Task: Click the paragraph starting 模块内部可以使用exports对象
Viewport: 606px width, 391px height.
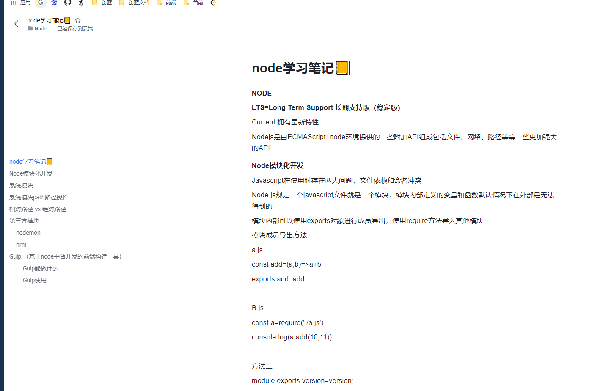Action: pyautogui.click(x=367, y=220)
